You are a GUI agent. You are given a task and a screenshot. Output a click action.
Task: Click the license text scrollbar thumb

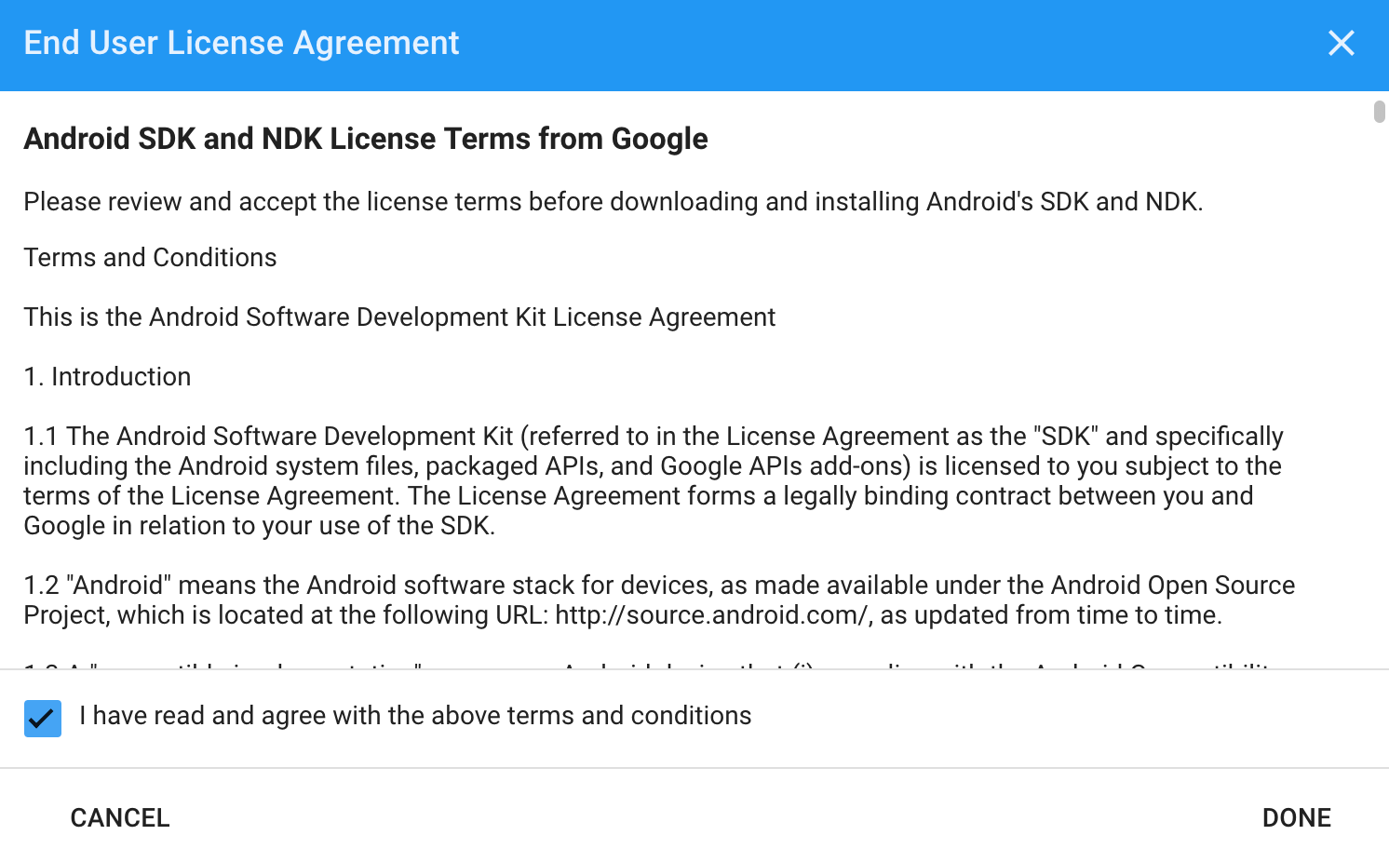point(1380,112)
